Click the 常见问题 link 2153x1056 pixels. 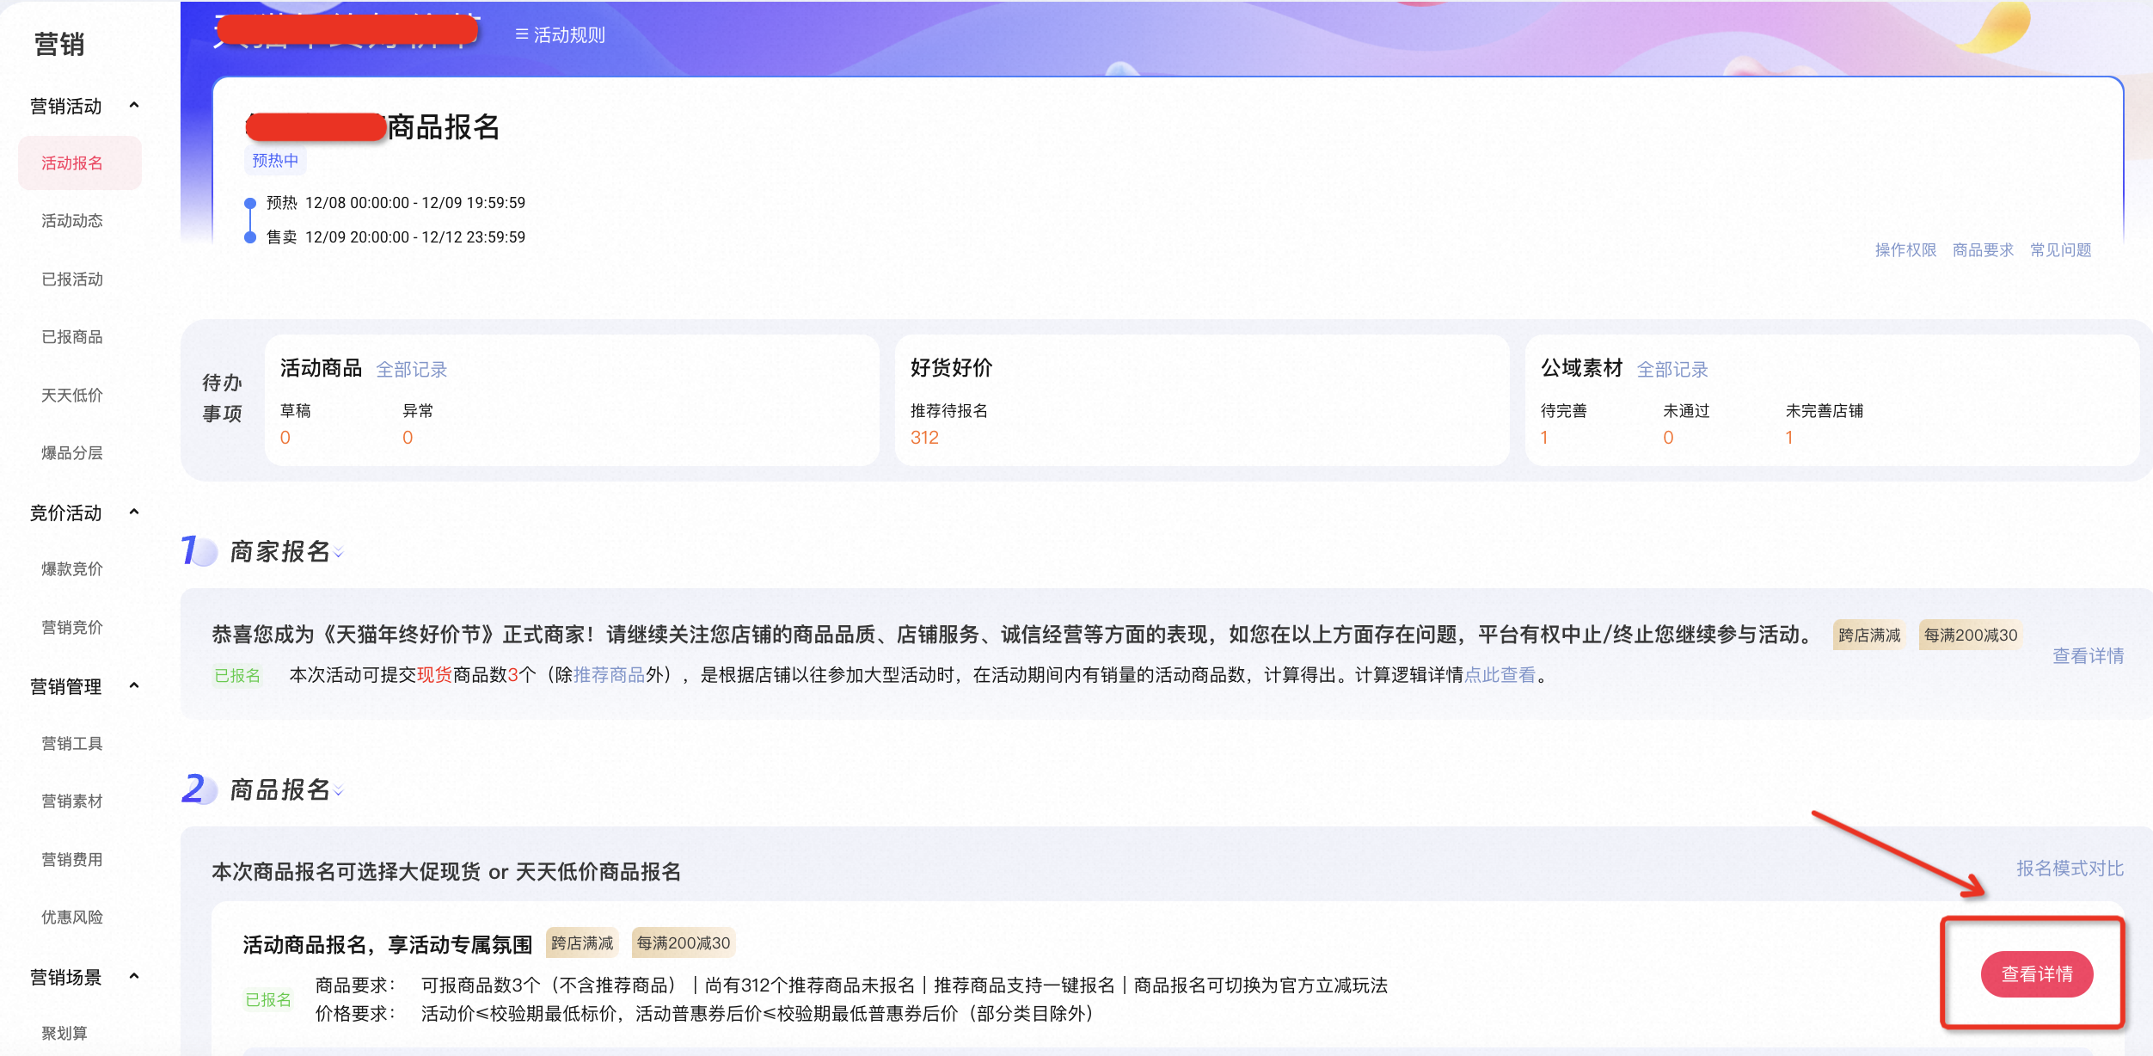[2060, 250]
